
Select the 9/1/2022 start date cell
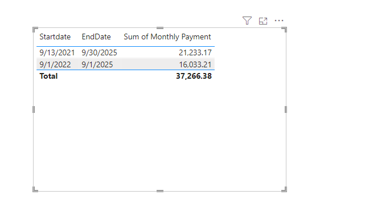click(55, 64)
